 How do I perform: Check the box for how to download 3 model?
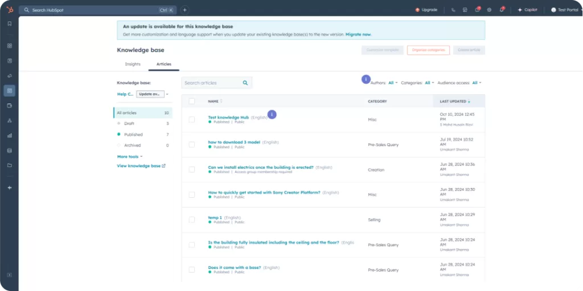[x=192, y=144]
